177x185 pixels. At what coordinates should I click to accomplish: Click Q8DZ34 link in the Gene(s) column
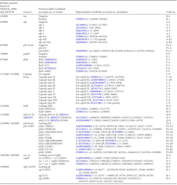pyautogui.click(x=28, y=118)
